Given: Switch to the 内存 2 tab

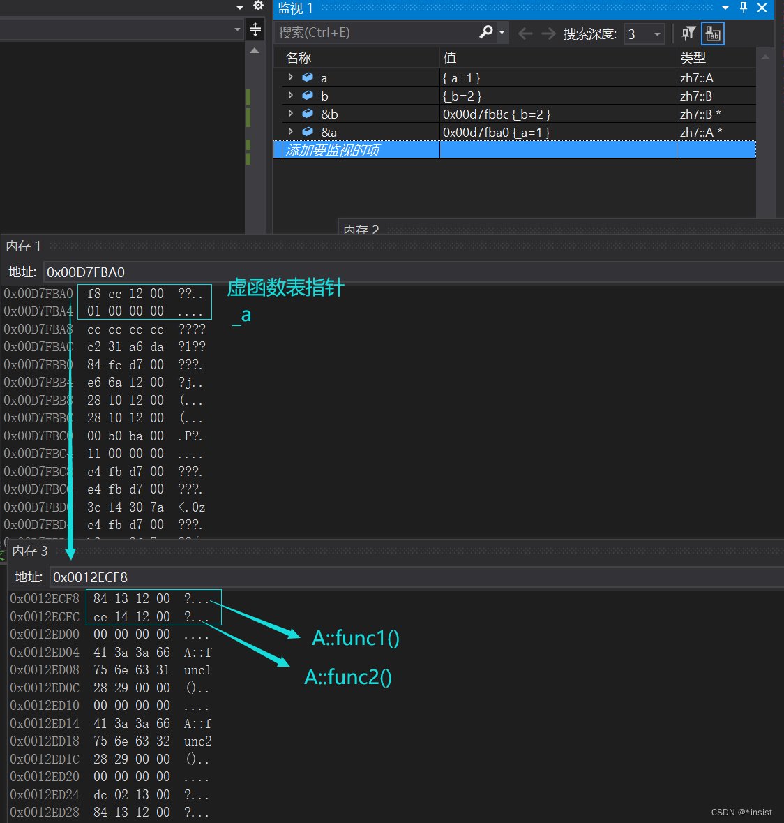Looking at the screenshot, I should tap(361, 229).
